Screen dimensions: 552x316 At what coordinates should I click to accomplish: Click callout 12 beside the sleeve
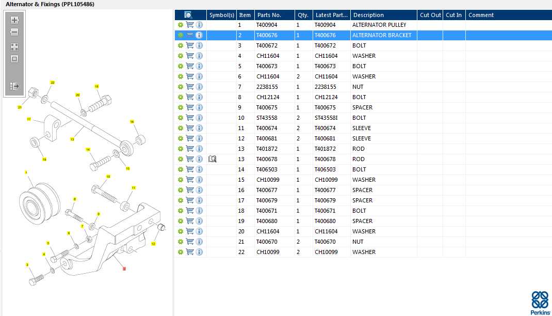tap(153, 243)
